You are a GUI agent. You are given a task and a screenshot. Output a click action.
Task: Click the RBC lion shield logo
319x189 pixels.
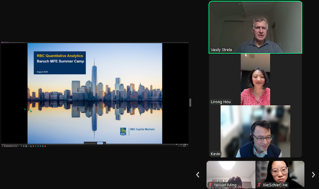pos(123,131)
